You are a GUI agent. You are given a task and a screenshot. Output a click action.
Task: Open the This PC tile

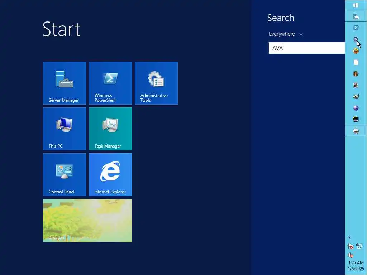tap(65, 129)
